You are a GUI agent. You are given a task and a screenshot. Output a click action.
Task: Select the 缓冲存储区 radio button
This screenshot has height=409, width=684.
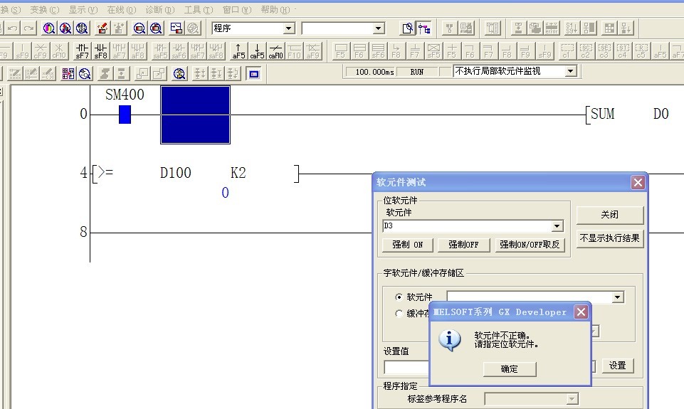tap(399, 313)
